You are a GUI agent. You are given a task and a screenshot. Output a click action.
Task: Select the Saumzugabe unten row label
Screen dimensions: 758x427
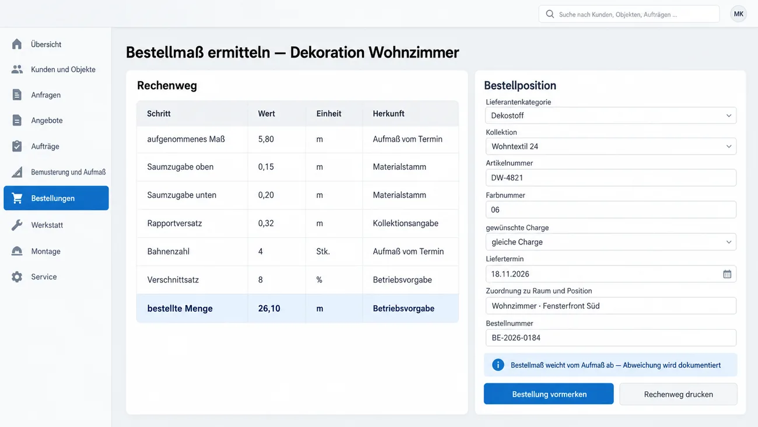(x=181, y=195)
